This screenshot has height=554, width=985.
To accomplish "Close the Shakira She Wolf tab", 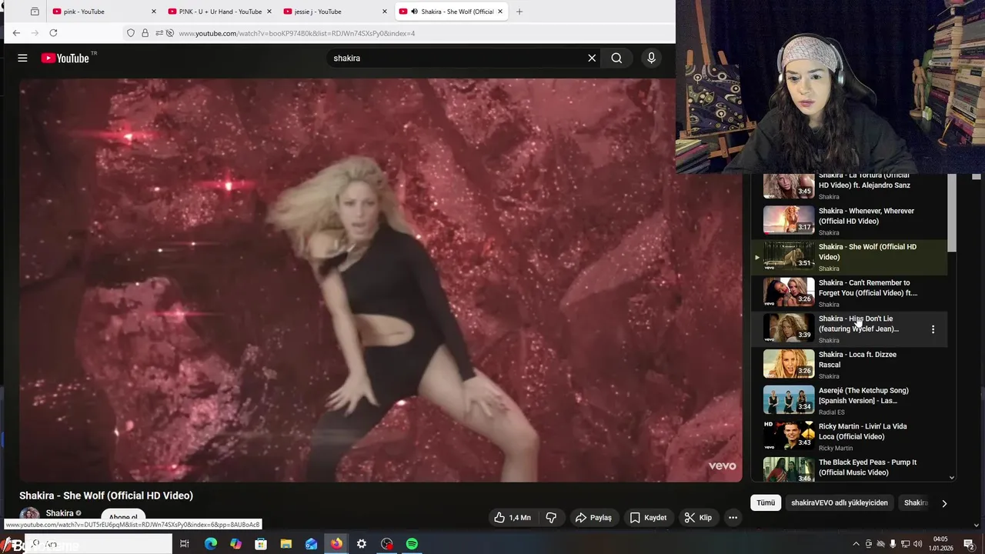I will point(500,12).
